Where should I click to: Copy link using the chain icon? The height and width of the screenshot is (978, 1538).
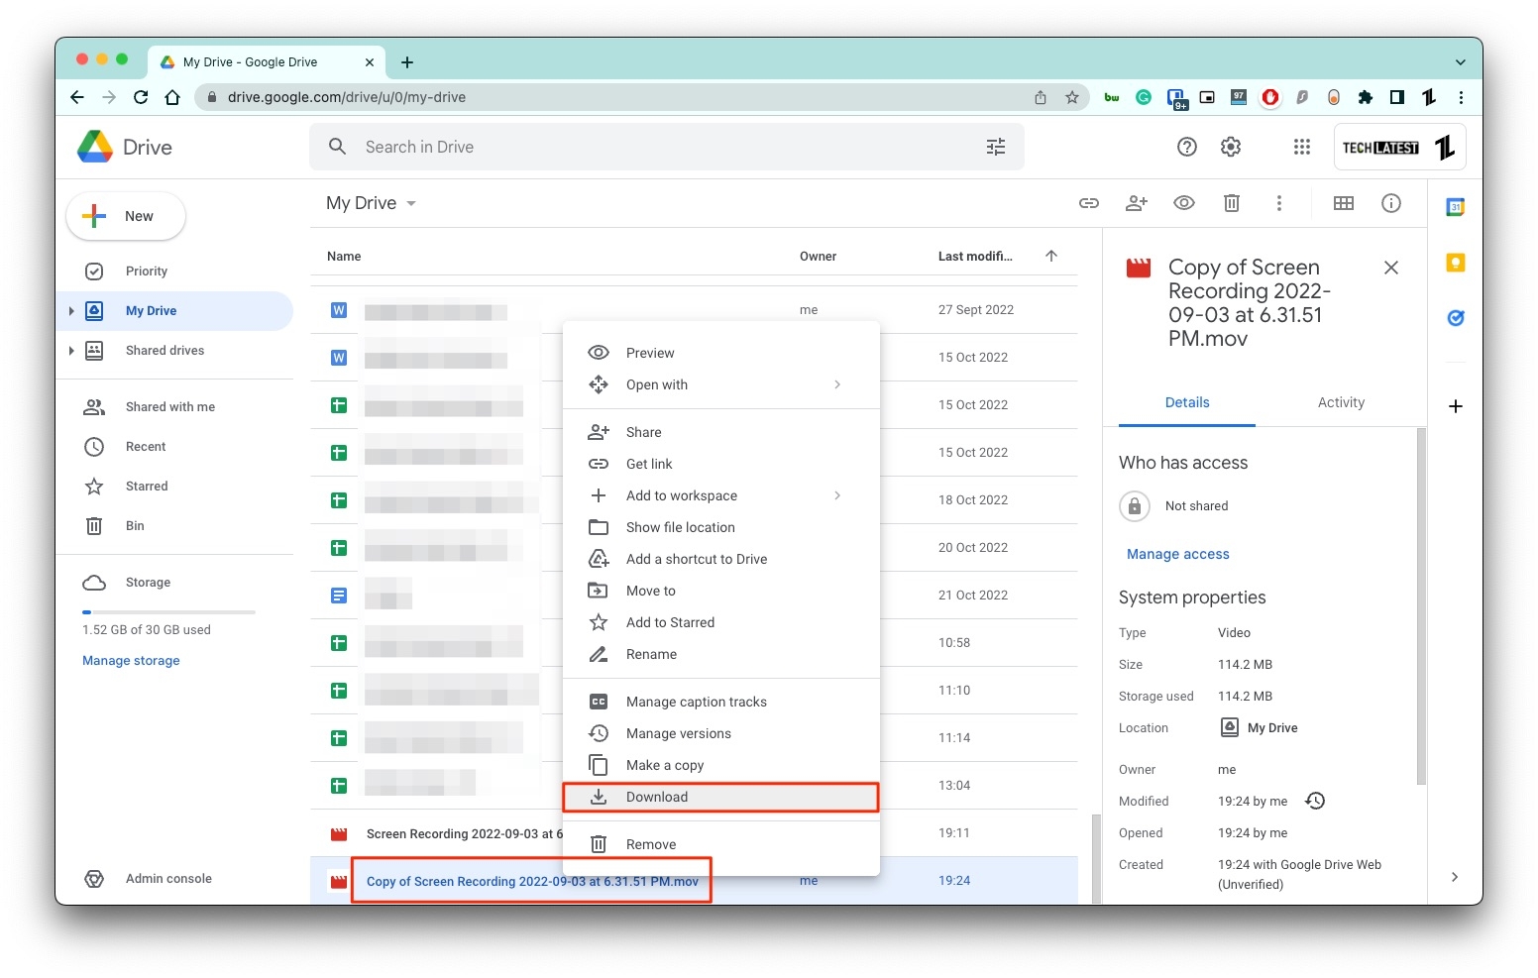(x=1088, y=203)
